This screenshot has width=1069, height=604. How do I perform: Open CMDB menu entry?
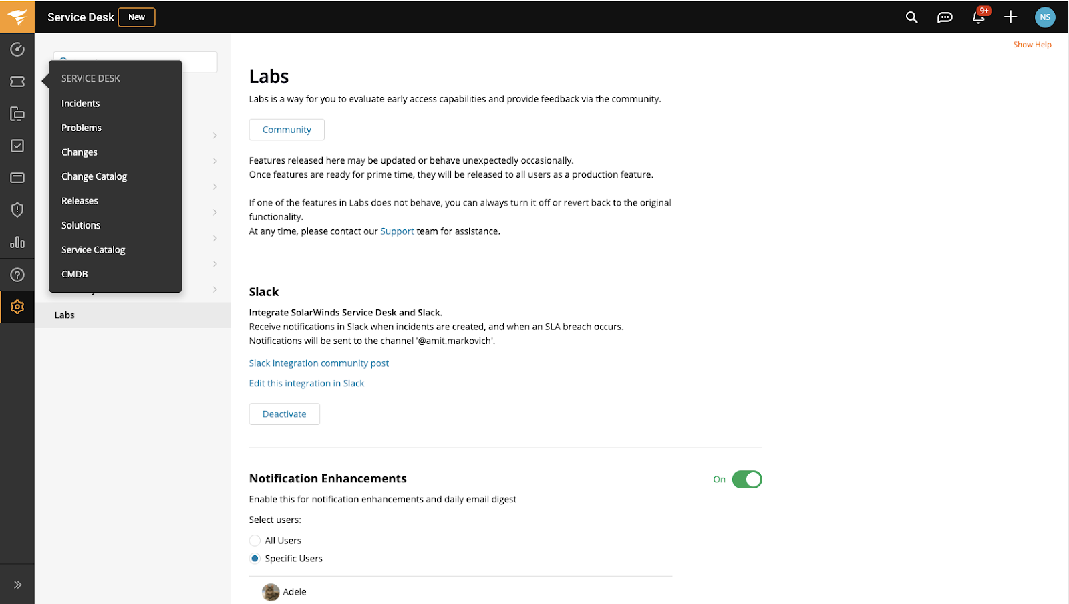75,274
